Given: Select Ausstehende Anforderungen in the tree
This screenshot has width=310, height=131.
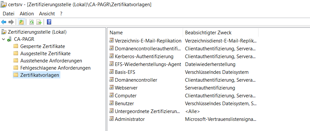Looking at the screenshot, I should (x=51, y=61).
